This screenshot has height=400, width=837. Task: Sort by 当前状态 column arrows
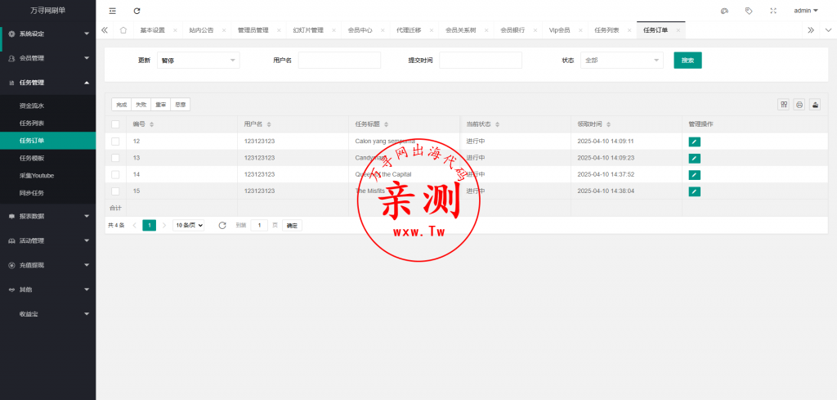click(x=497, y=124)
